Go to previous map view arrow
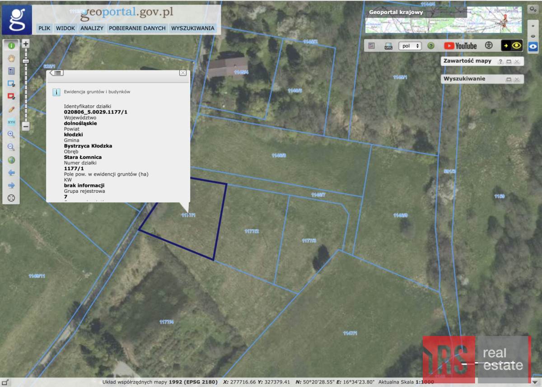This screenshot has height=387, width=542. (x=11, y=173)
